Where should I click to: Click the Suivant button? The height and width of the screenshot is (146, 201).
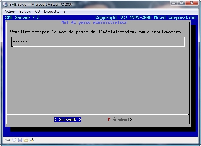coord(68,119)
